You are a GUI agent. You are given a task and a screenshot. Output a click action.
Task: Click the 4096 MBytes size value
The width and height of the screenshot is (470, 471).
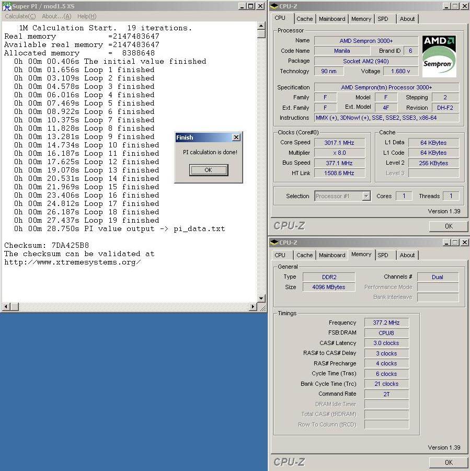(329, 287)
